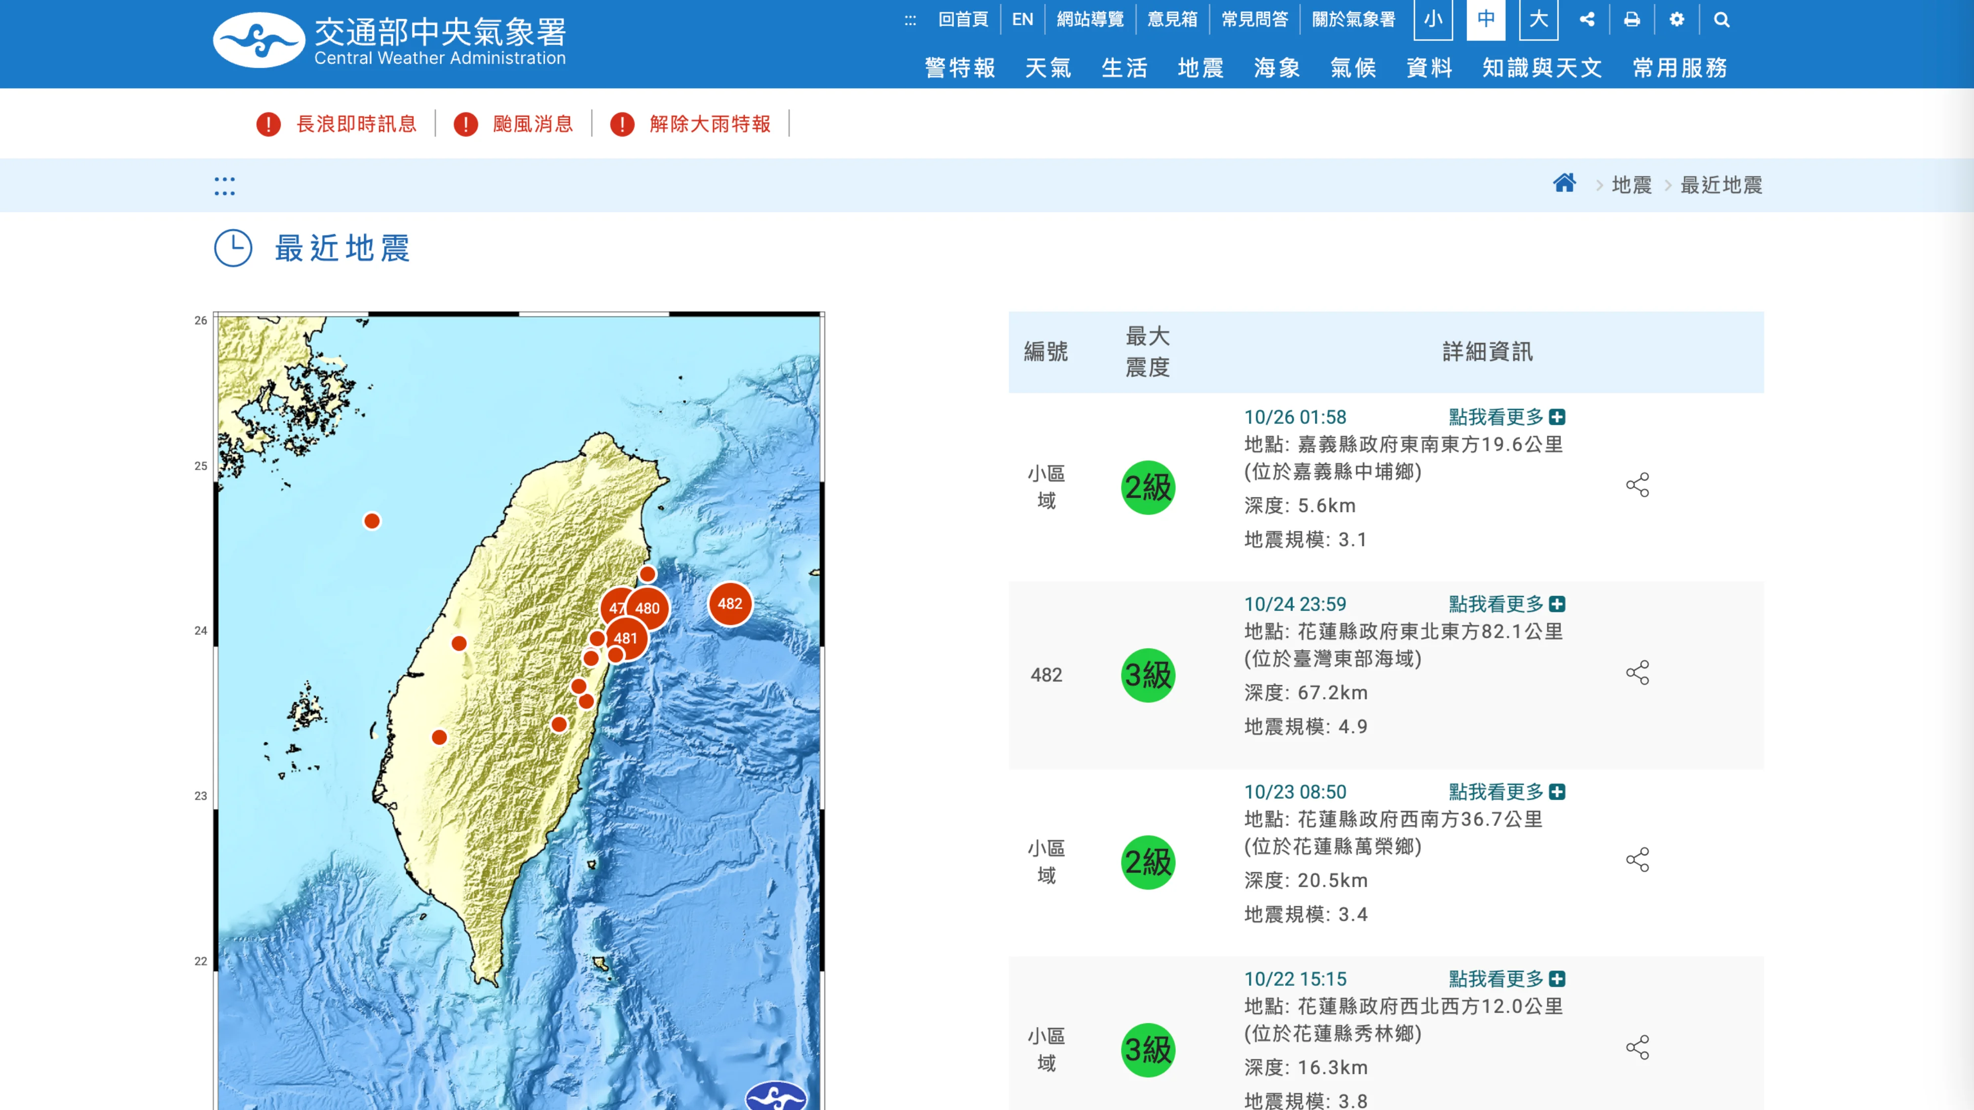Click the printer icon in header
The height and width of the screenshot is (1110, 1974).
[x=1632, y=20]
